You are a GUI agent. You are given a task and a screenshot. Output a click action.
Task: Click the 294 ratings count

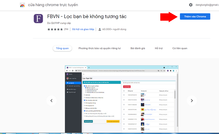66,29
